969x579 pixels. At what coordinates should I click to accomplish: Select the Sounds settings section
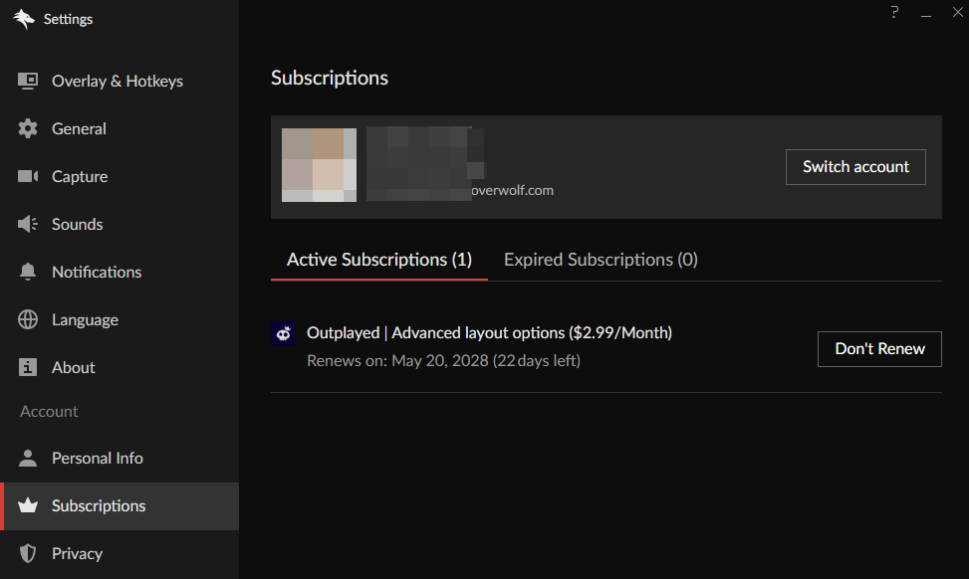coord(120,224)
